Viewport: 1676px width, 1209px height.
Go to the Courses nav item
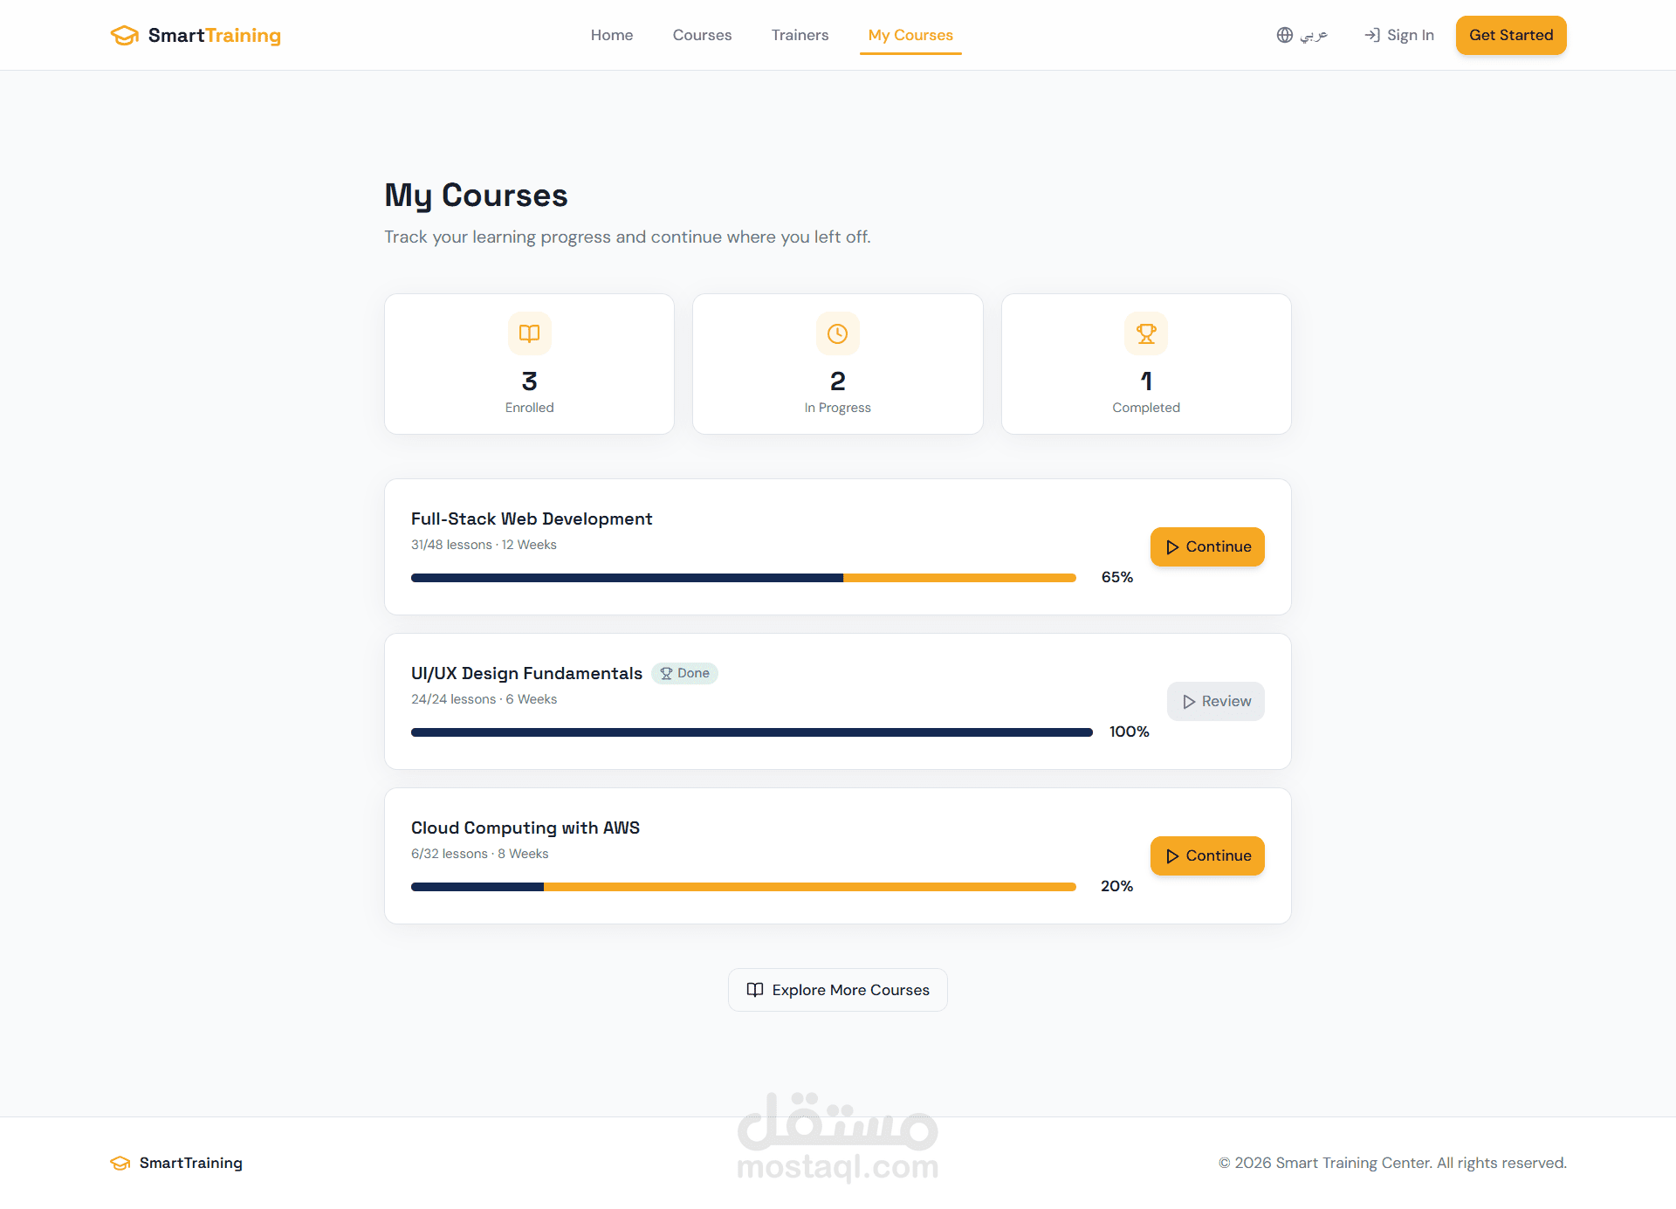[x=702, y=35]
